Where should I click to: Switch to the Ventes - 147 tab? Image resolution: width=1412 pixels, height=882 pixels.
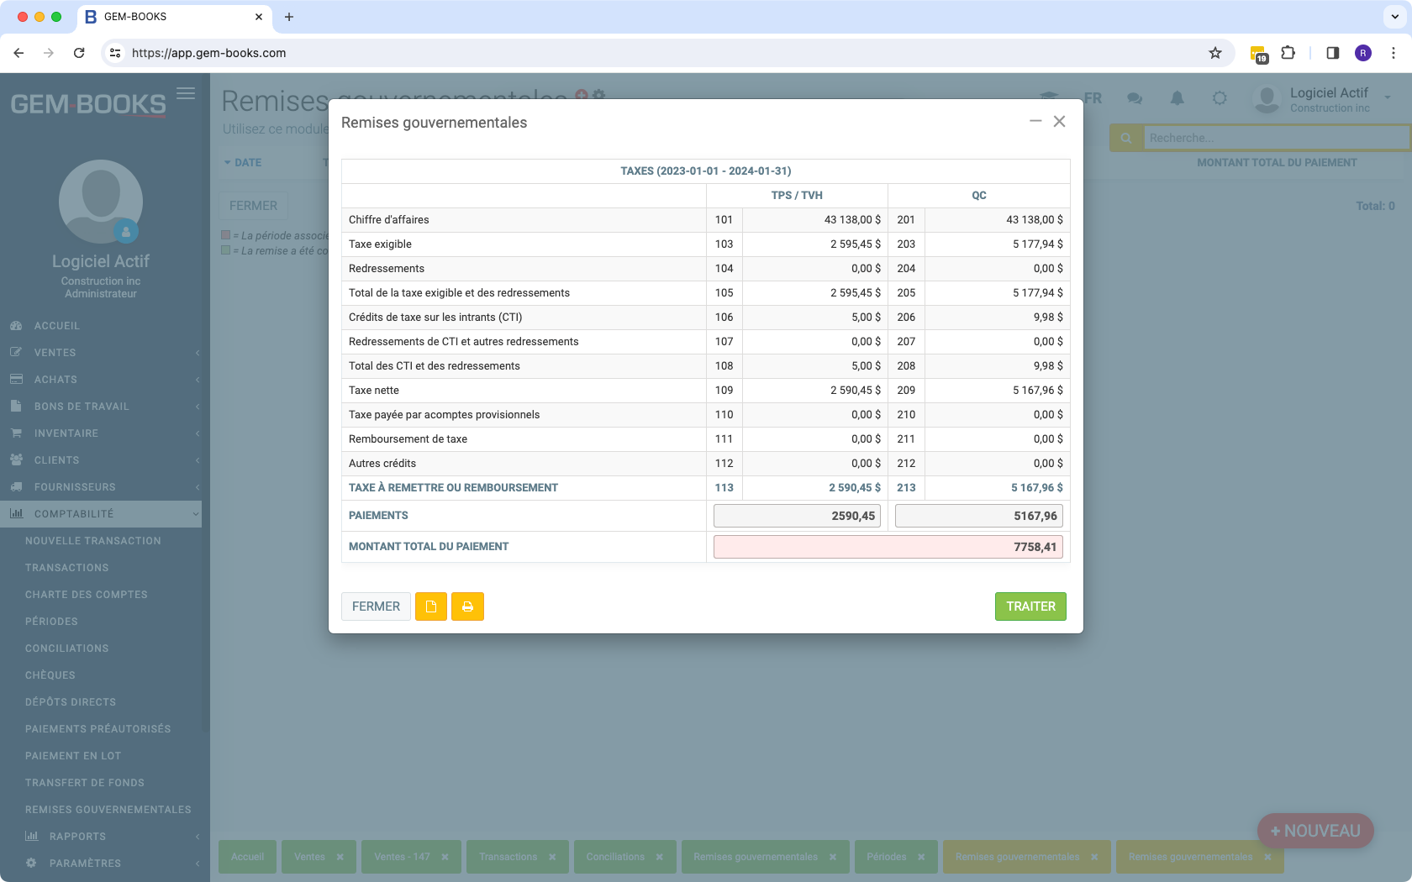[x=402, y=856]
